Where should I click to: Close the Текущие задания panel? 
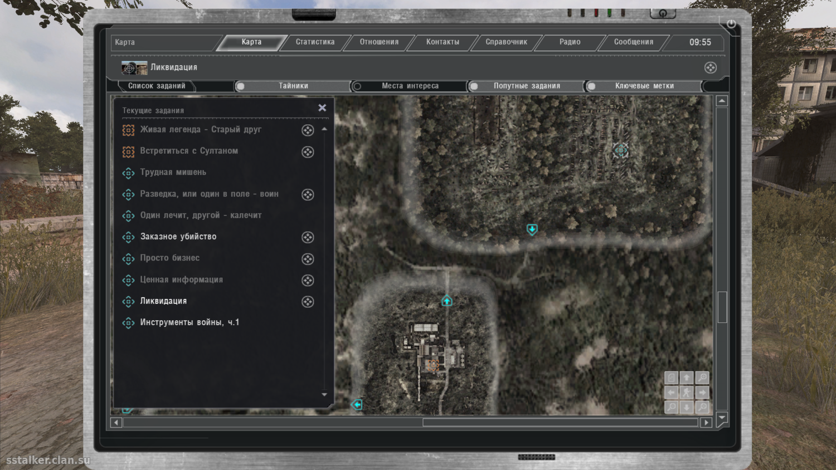click(322, 108)
